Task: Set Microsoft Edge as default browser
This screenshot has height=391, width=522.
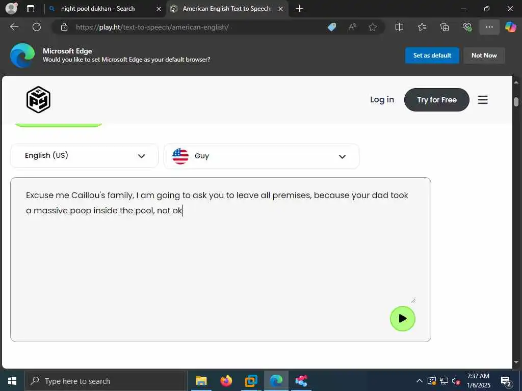Action: [432, 55]
